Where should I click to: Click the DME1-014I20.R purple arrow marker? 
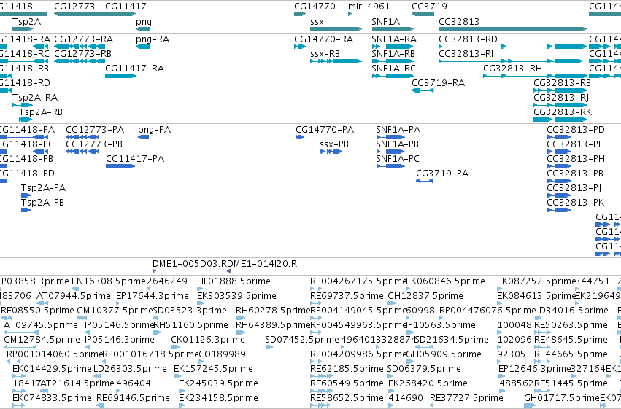coord(228,271)
